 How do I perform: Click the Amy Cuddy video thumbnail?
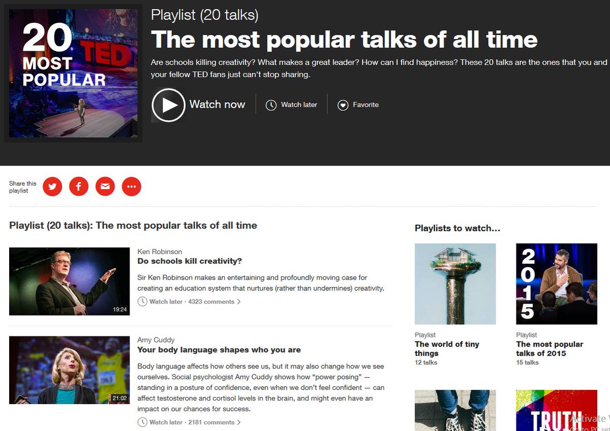click(70, 370)
